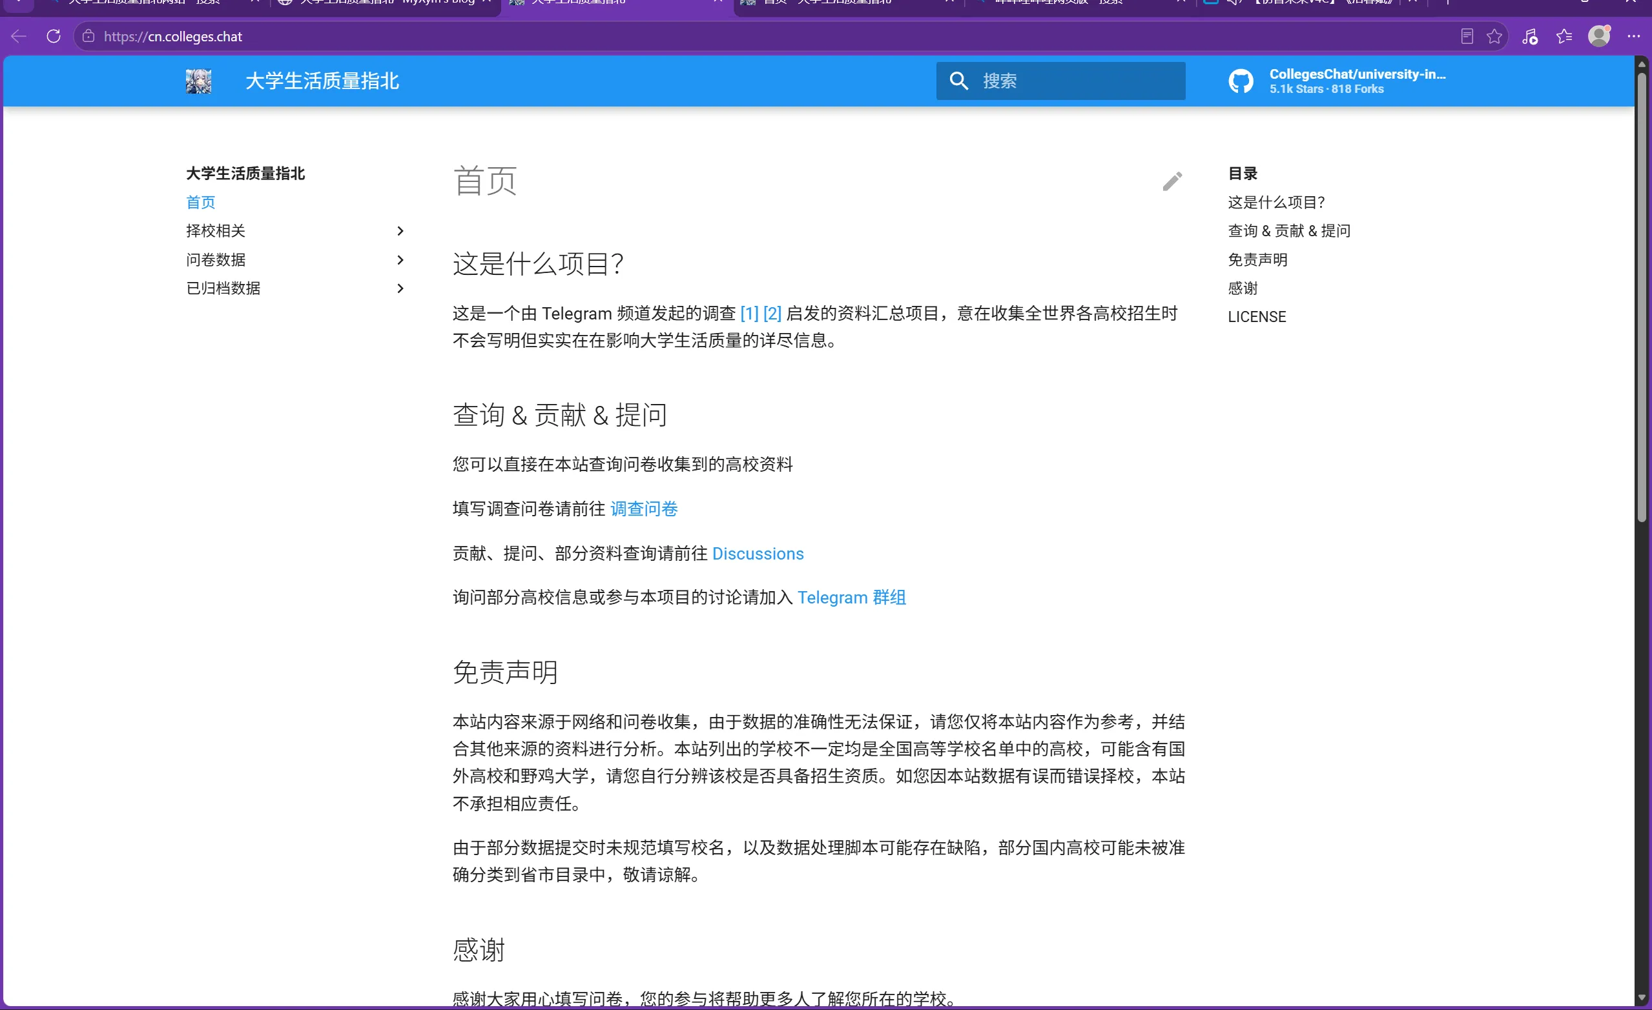Select 首页 in left navigation
The image size is (1652, 1010).
coord(200,202)
